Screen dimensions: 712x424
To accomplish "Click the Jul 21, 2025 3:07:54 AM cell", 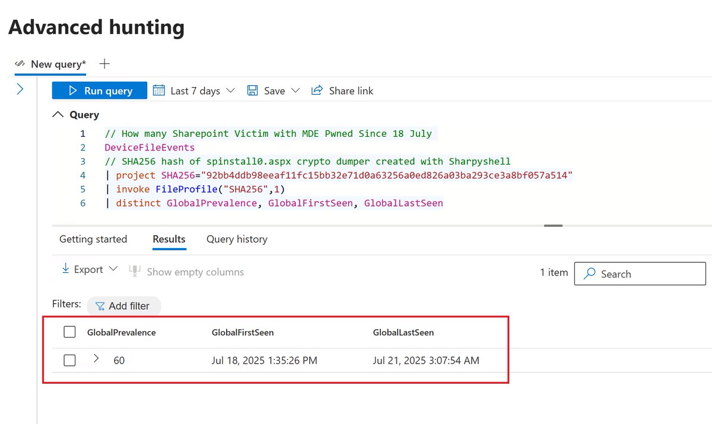I will click(426, 360).
